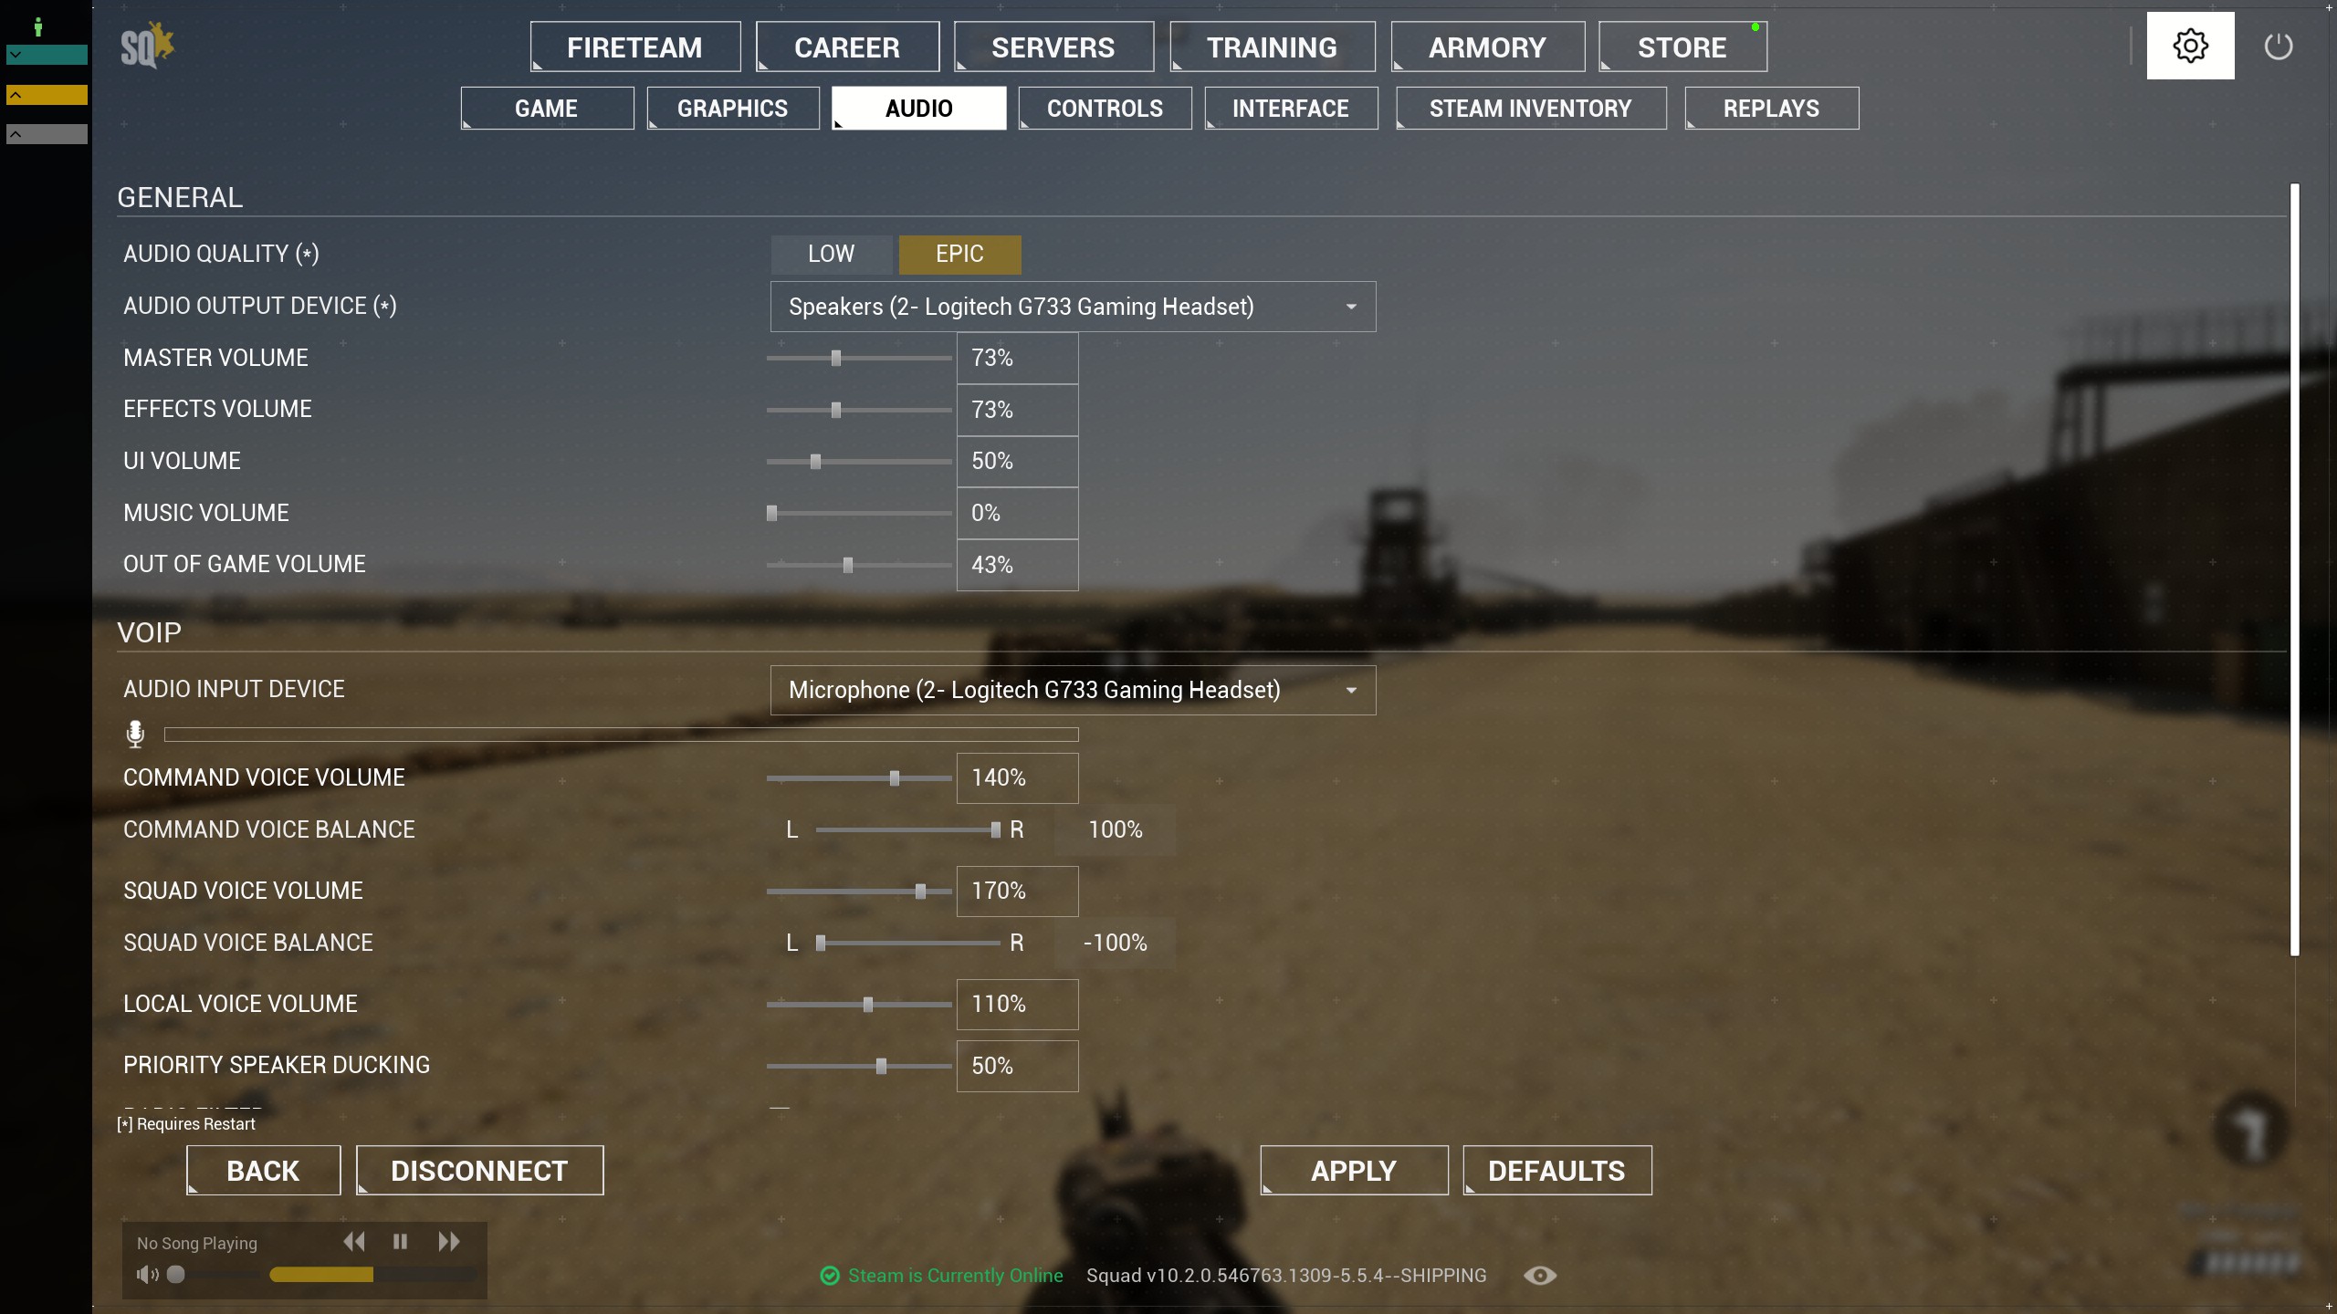Image resolution: width=2337 pixels, height=1314 pixels.
Task: Collapse the teal overlay panel chevron
Action: coord(16,55)
